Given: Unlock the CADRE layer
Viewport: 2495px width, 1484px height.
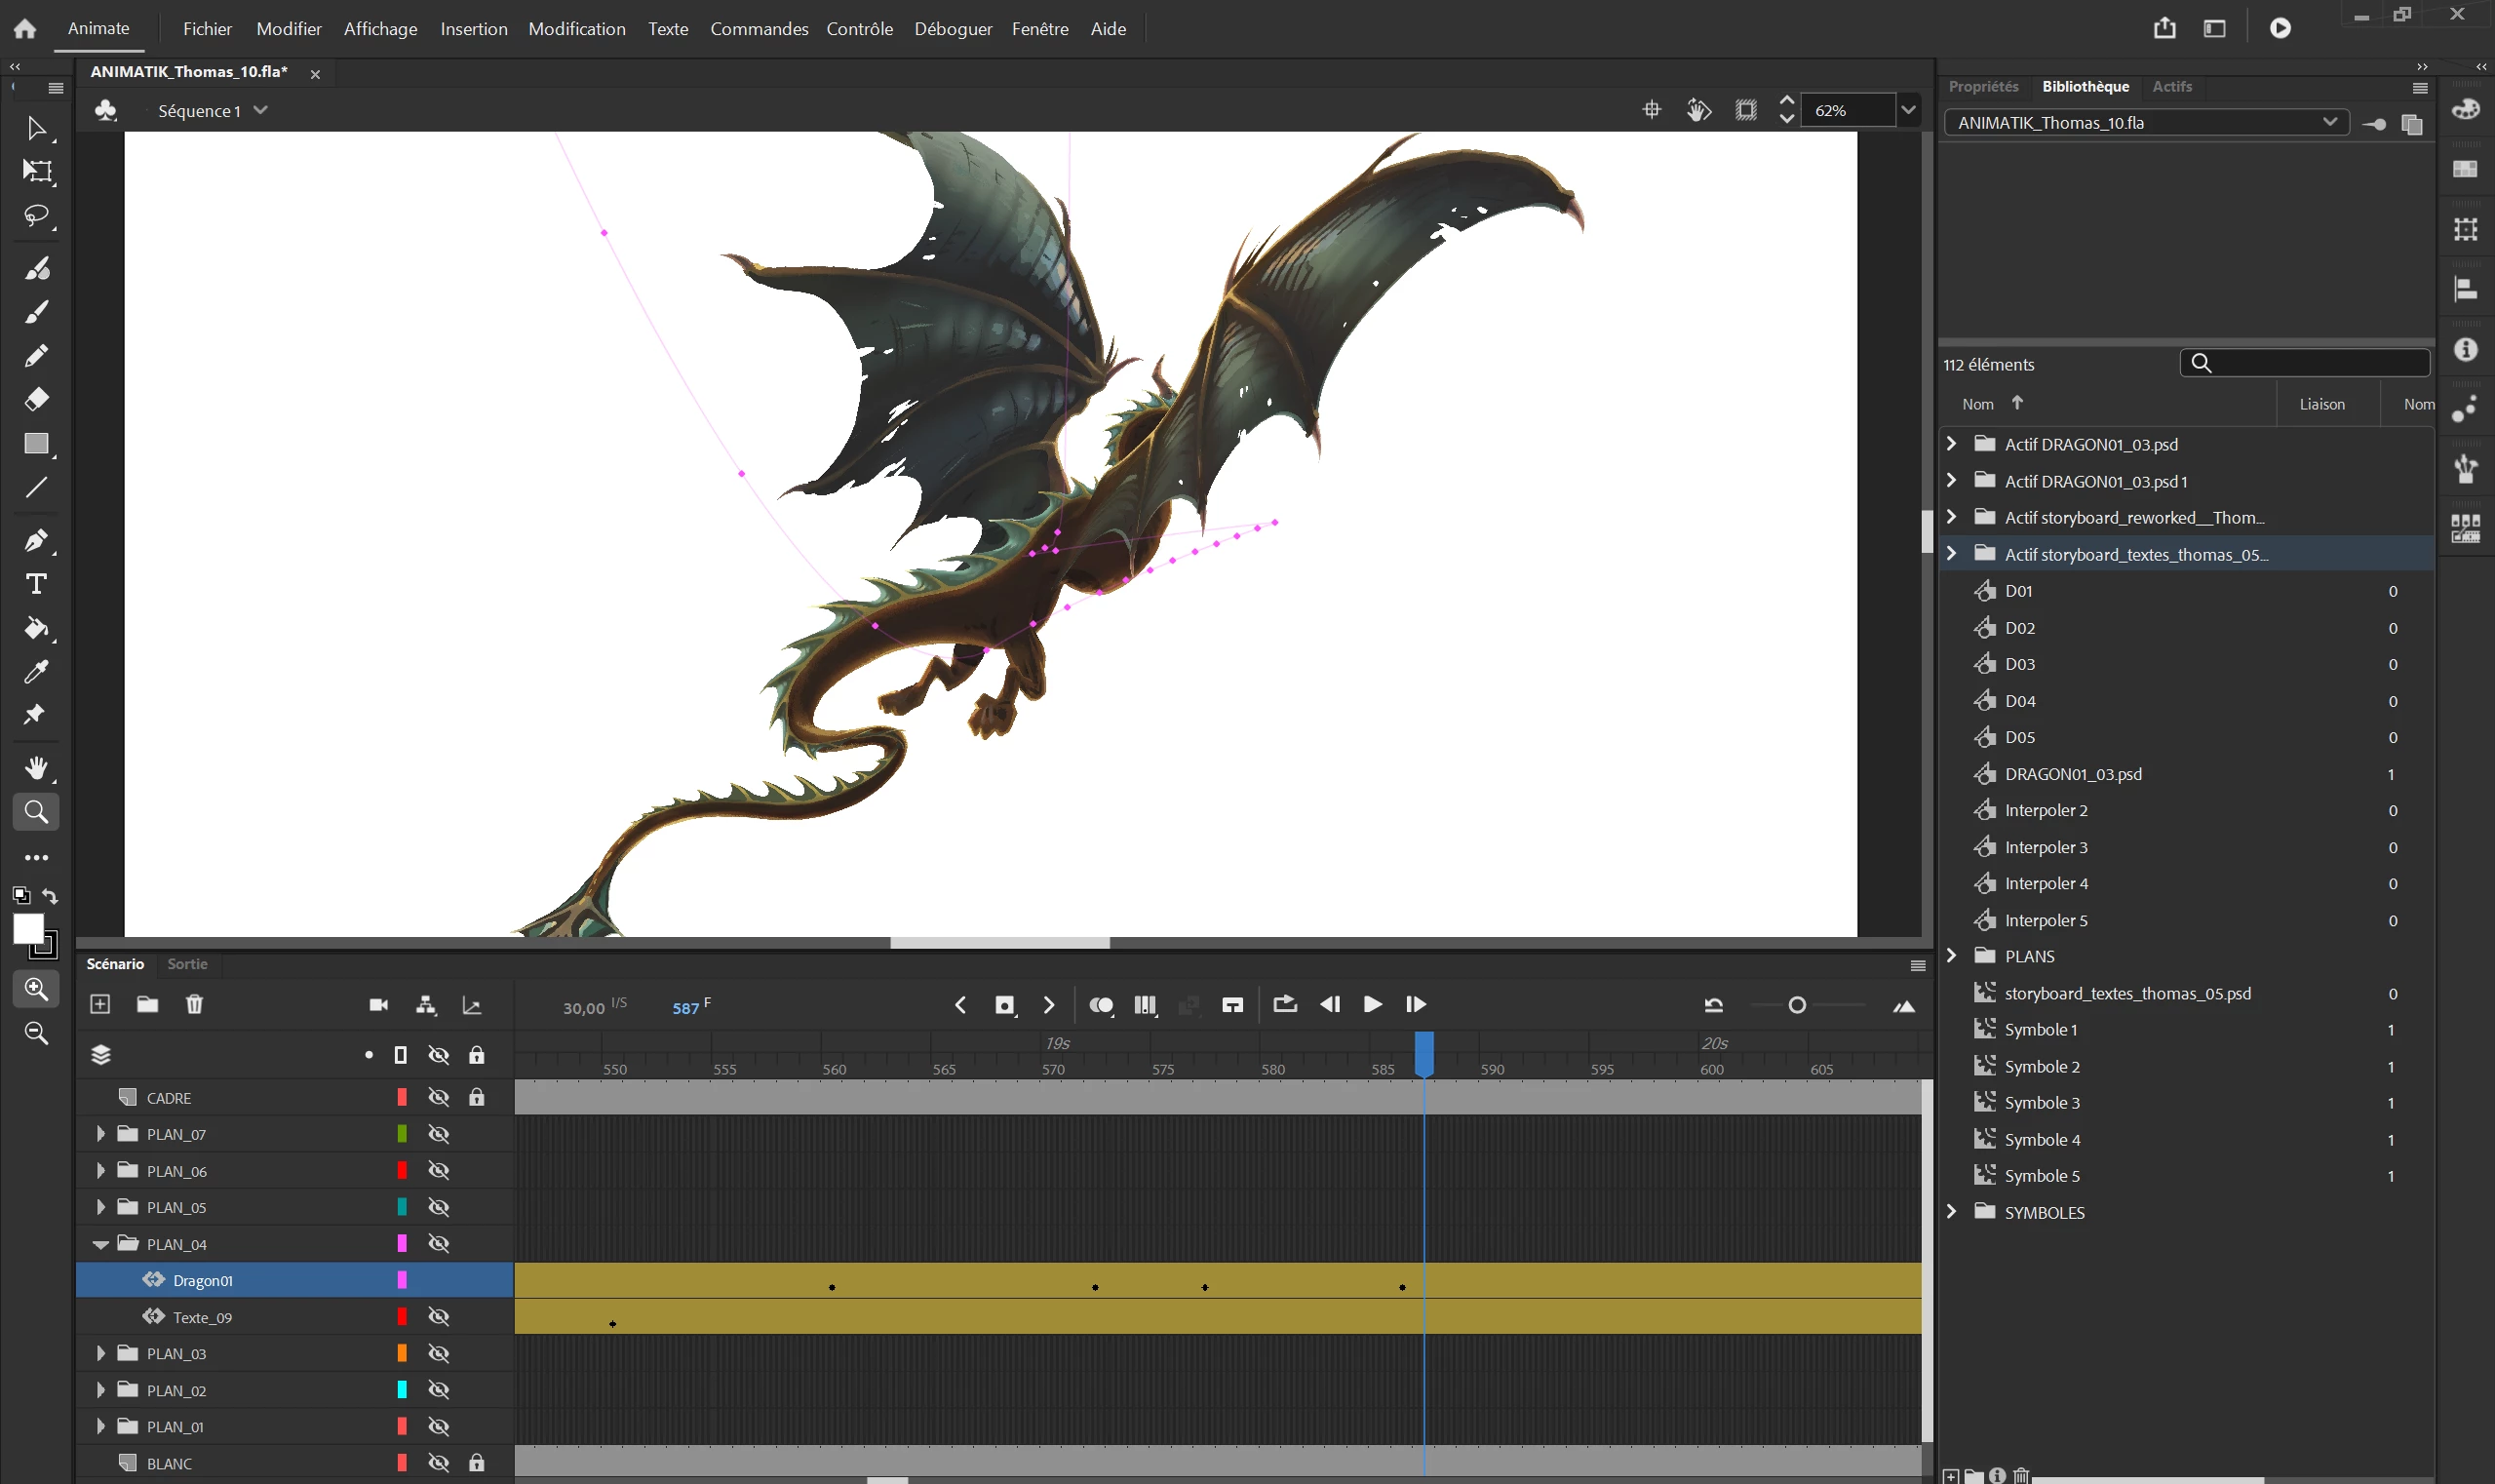Looking at the screenshot, I should pos(477,1098).
